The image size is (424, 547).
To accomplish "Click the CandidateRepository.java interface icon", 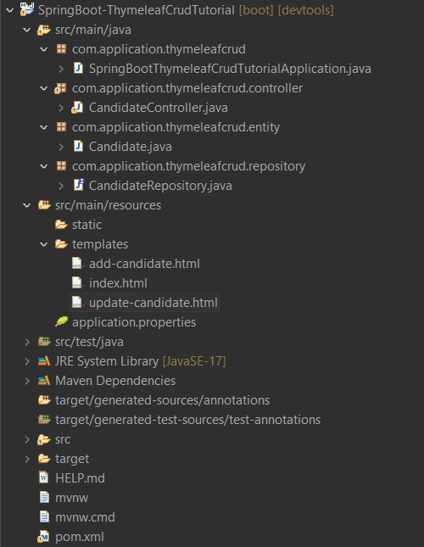I will (79, 185).
